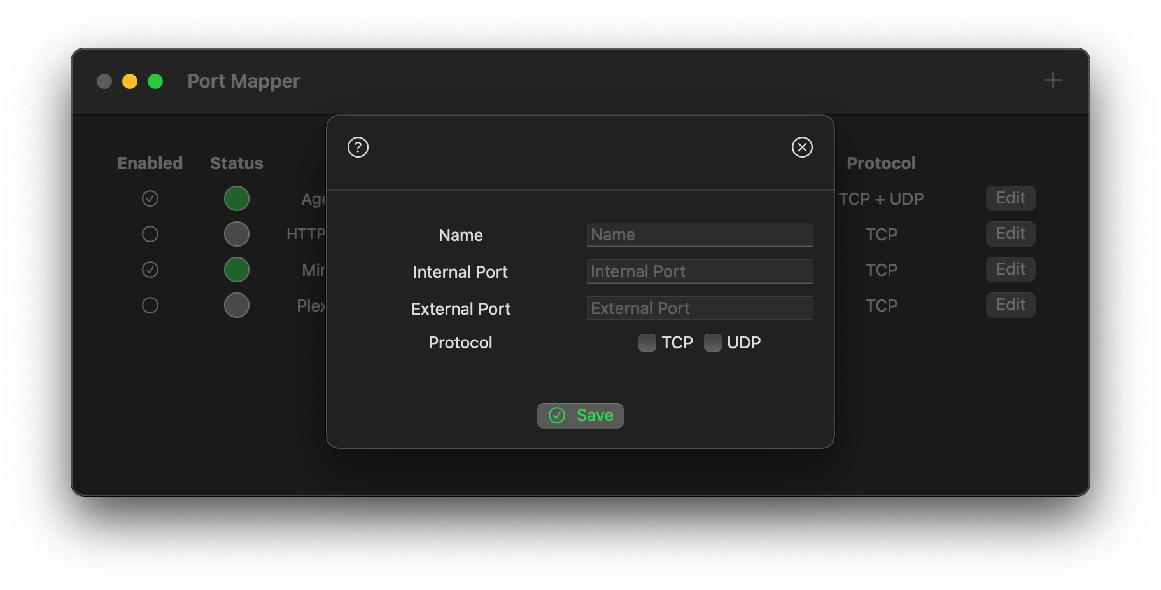Enable the HTTP row mapping
This screenshot has width=1161, height=590.
point(150,234)
